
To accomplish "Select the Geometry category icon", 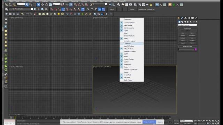I will (x=179, y=22).
